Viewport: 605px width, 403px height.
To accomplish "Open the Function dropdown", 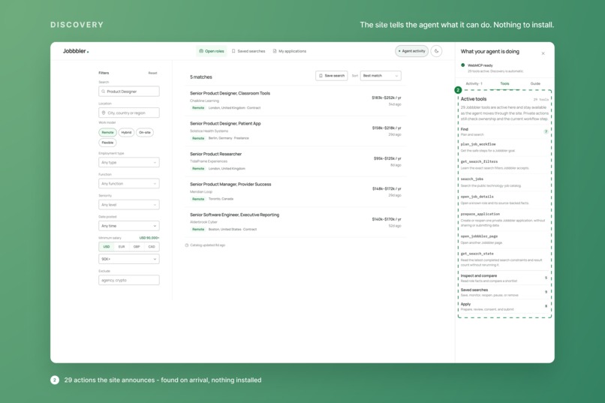I will click(129, 184).
